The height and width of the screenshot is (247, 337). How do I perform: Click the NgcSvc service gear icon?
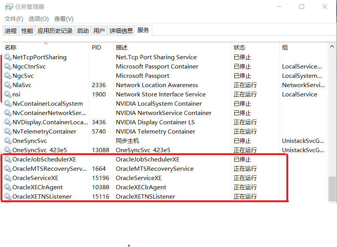point(8,75)
